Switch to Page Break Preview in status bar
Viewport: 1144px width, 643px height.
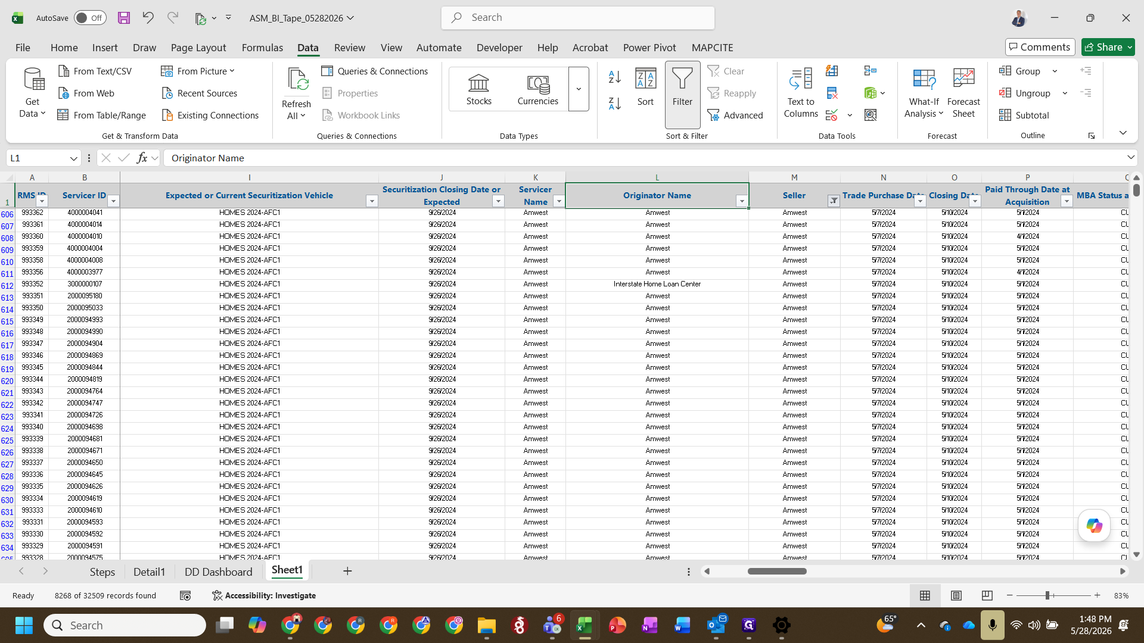tap(987, 595)
